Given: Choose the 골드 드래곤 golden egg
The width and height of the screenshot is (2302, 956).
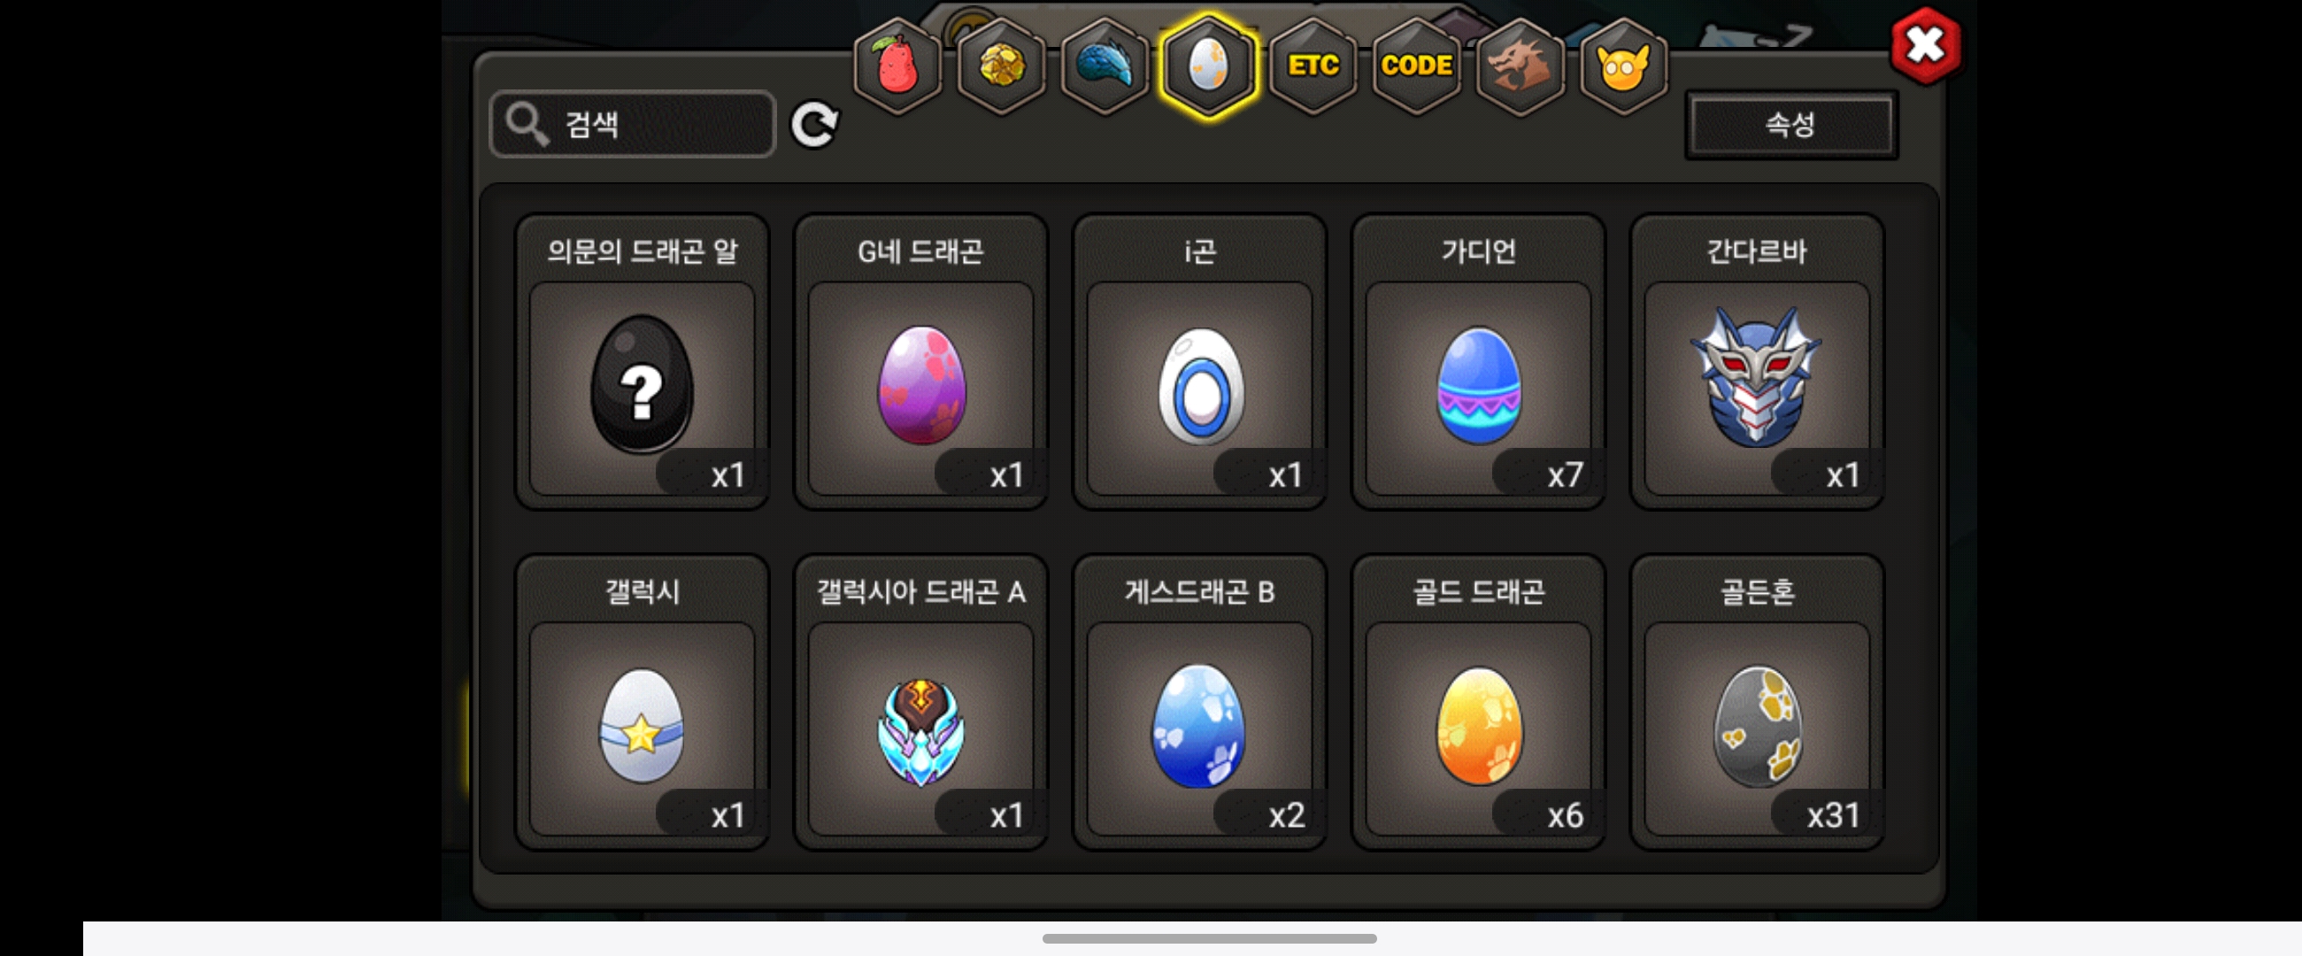Looking at the screenshot, I should (x=1478, y=702).
